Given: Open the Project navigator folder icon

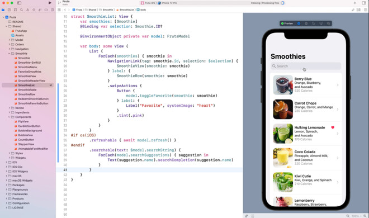Looking at the screenshot, I should pyautogui.click(x=3, y=10).
